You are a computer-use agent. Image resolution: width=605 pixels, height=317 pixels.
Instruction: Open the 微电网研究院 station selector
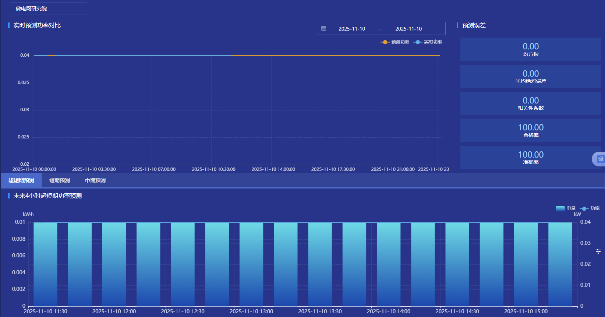pyautogui.click(x=49, y=8)
